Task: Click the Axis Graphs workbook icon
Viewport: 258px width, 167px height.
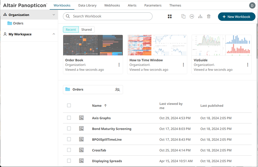Action: click(x=81, y=118)
